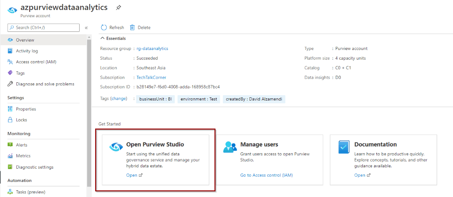Click the Tags icon in sidebar
This screenshot has width=453, height=197.
point(10,73)
